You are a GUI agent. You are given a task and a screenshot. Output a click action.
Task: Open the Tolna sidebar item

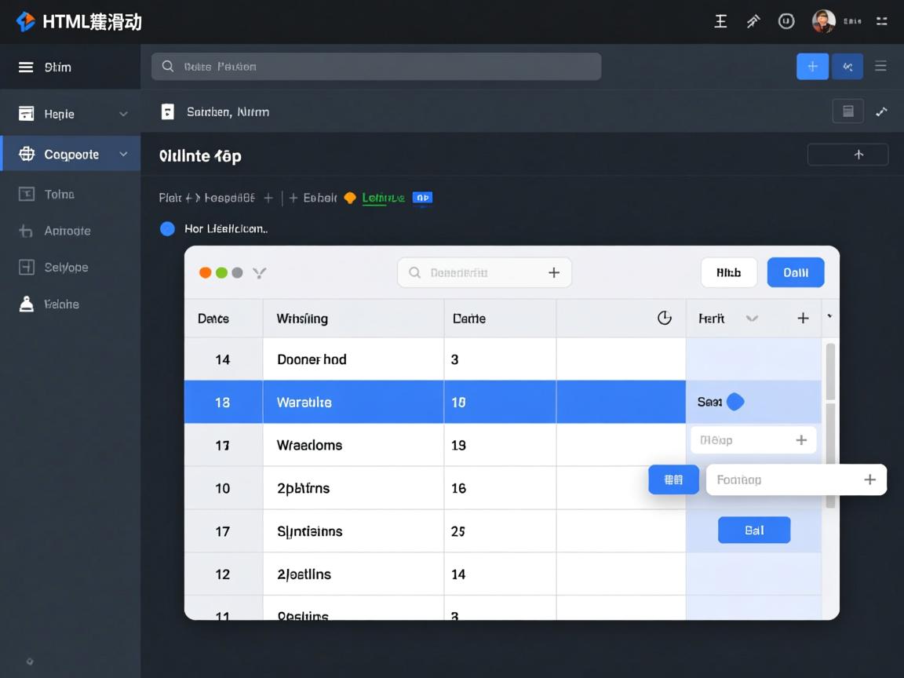[x=60, y=195]
